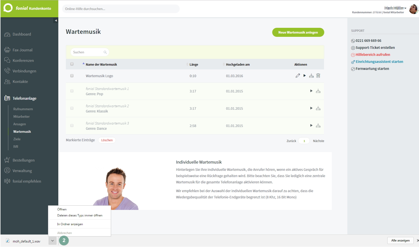Viewport: 419px width, 247px height.
Task: Toggle checkbox for Standardwartemusik 1 Pop
Action: pos(72,91)
